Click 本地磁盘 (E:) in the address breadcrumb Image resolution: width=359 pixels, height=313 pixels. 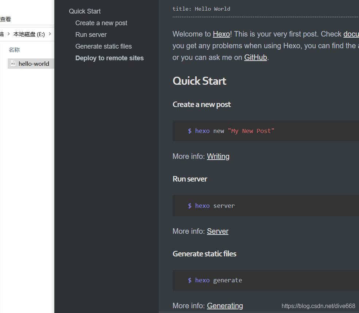point(29,34)
